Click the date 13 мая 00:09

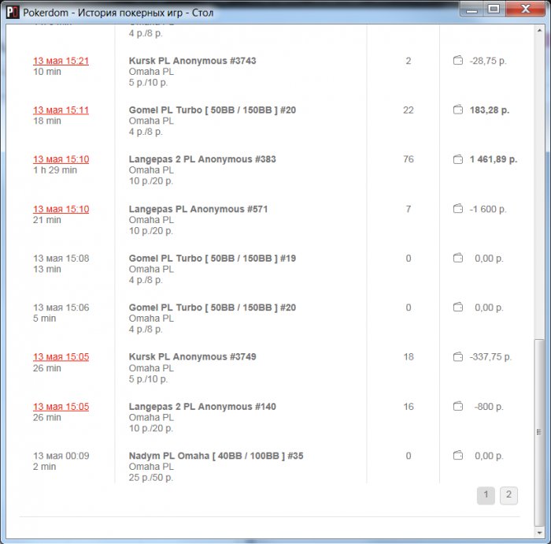click(x=61, y=456)
